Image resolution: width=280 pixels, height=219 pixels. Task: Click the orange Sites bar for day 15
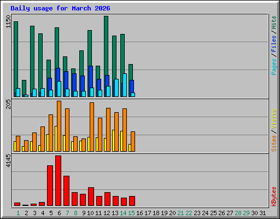pos(133,141)
